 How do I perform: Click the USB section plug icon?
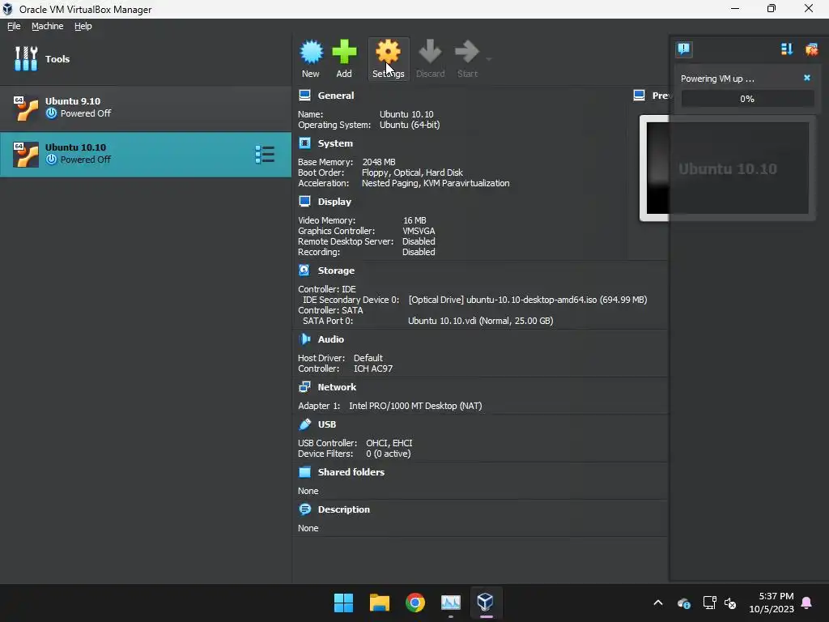click(x=304, y=424)
